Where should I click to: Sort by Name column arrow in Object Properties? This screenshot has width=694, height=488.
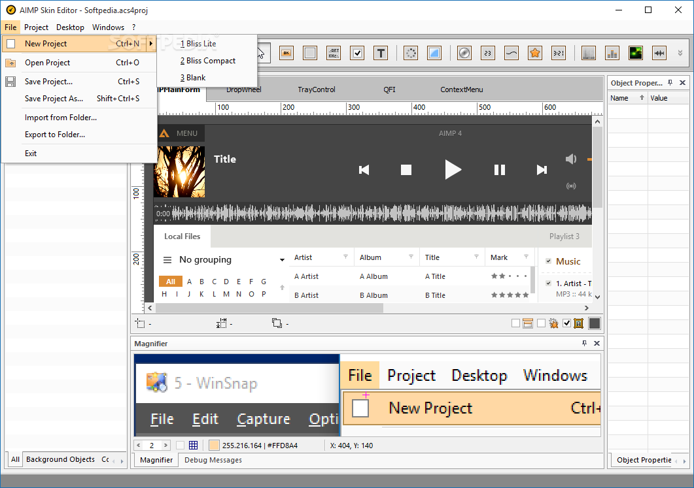(642, 98)
